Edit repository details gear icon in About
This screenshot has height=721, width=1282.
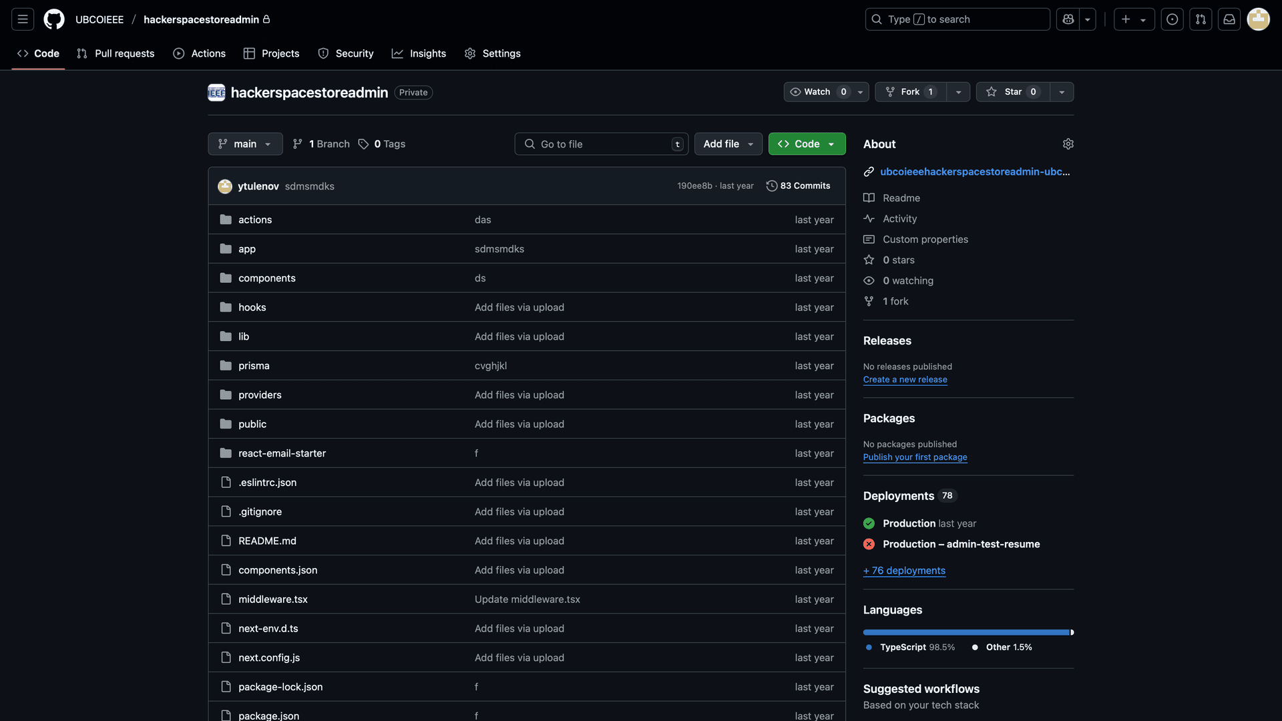1068,144
